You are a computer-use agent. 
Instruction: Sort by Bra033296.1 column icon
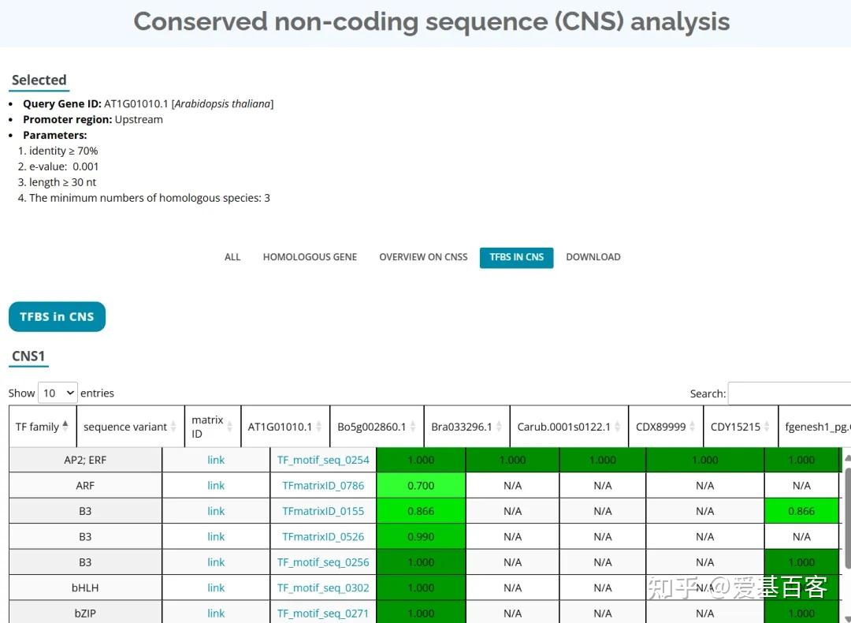click(499, 427)
